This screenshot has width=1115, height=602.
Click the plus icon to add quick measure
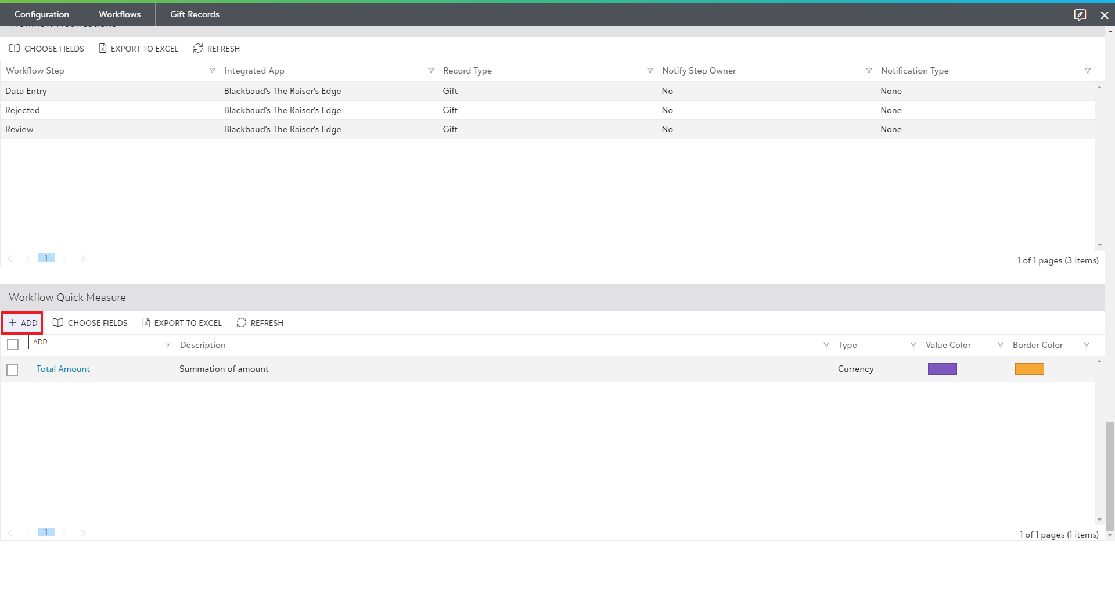[x=13, y=323]
